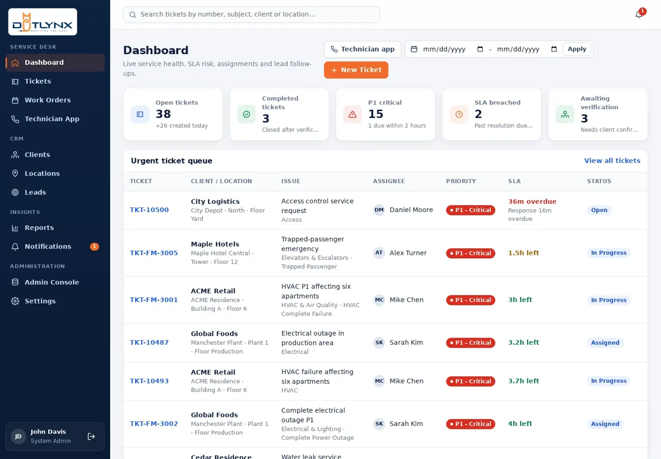Click the Completed tickets checkmark icon
Viewport: 661px width, 459px height.
246,114
